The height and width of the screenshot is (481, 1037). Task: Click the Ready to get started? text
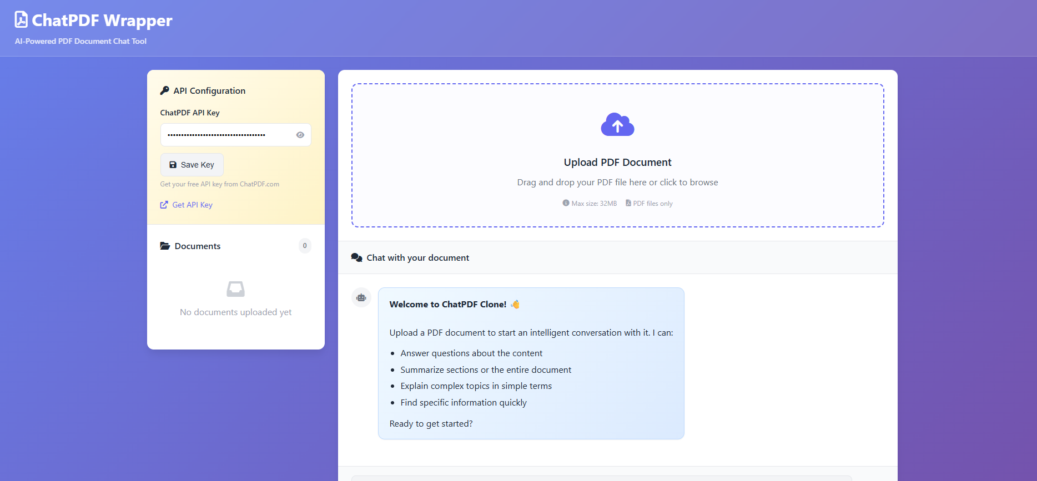pos(431,424)
